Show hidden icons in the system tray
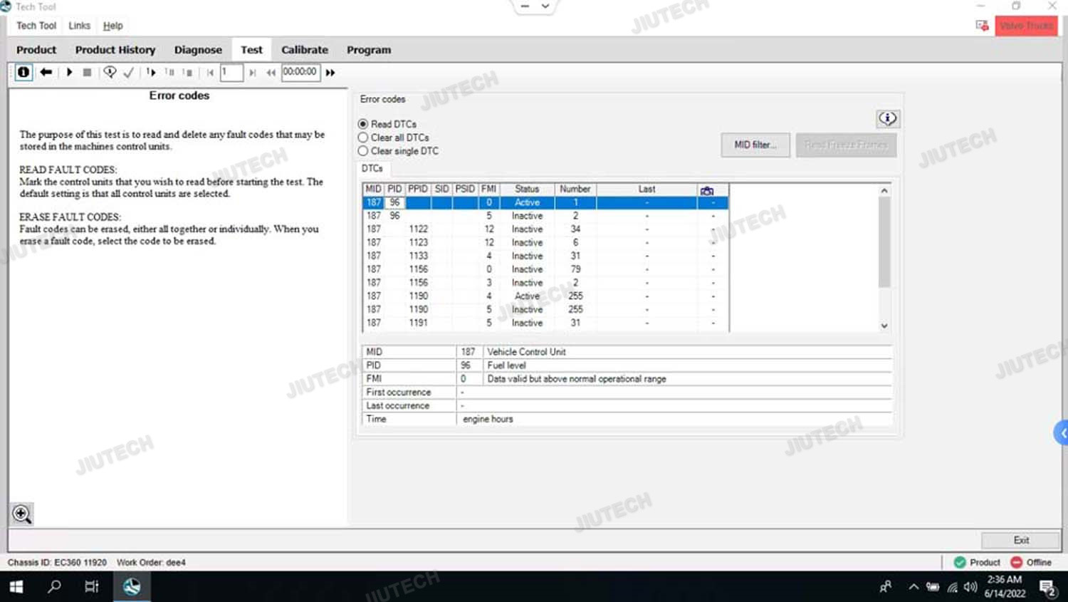This screenshot has width=1068, height=602. point(913,587)
